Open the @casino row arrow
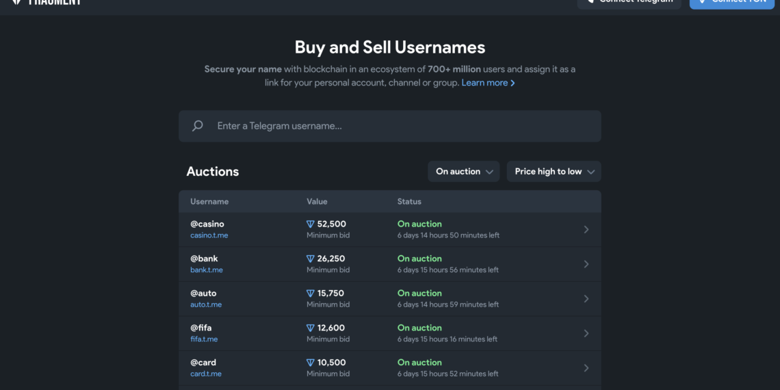This screenshot has width=780, height=390. tap(586, 229)
